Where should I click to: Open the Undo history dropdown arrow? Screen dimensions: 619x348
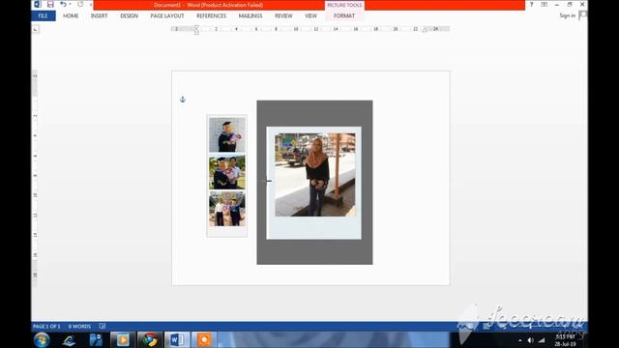(x=70, y=4)
